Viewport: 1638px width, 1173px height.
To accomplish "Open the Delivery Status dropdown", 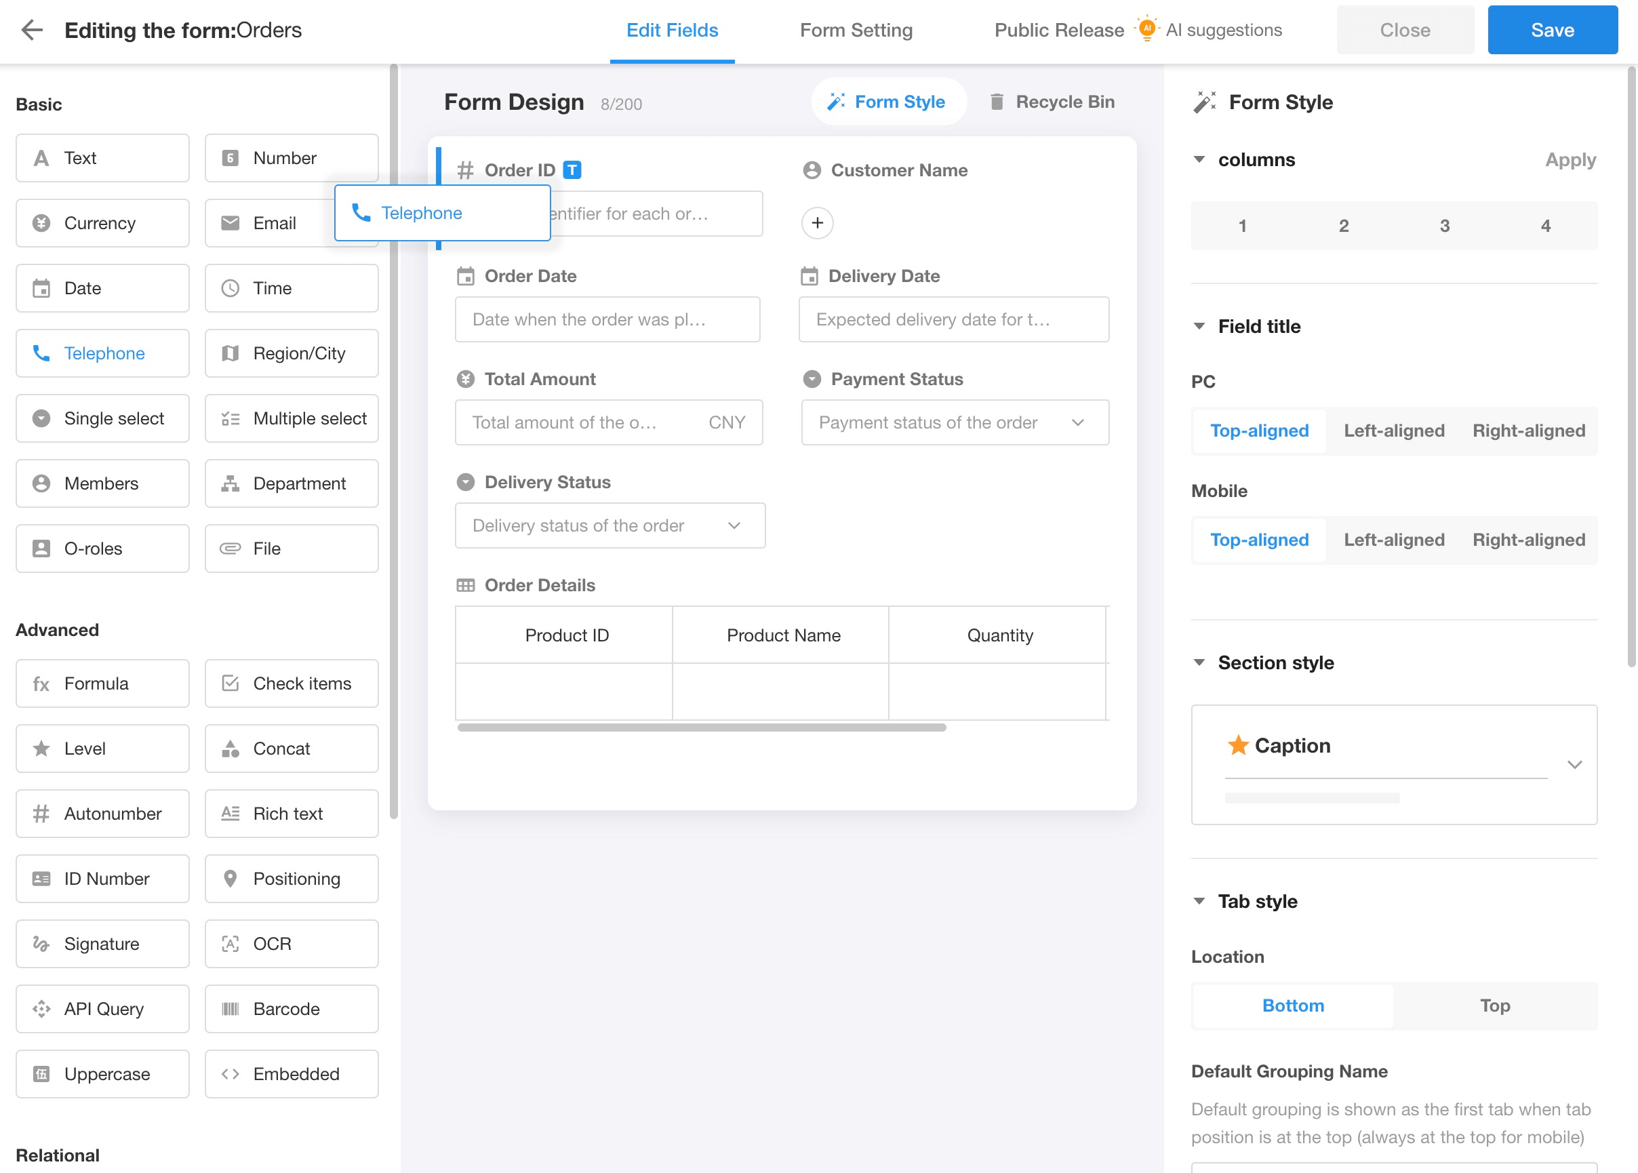I will tap(610, 525).
